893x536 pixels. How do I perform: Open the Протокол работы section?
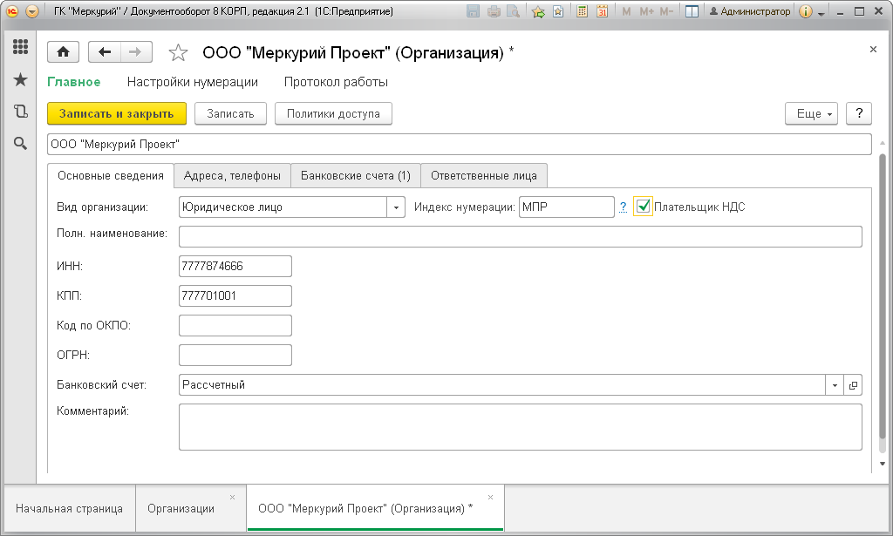coord(336,82)
